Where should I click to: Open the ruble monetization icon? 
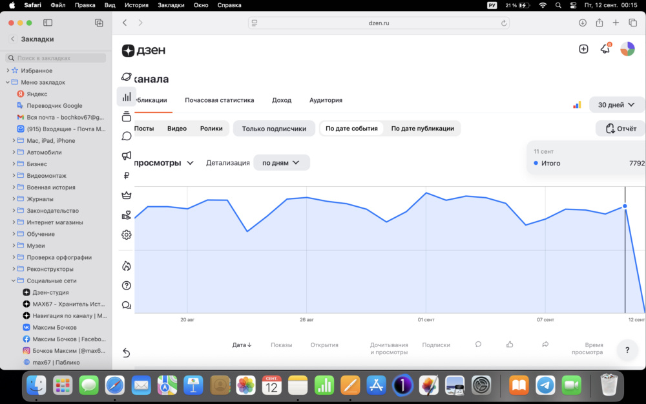(127, 175)
